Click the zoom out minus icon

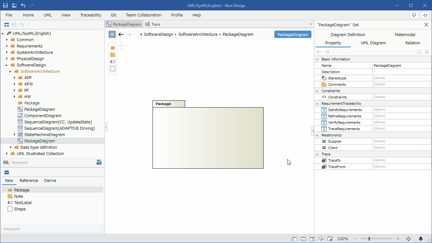point(355,239)
